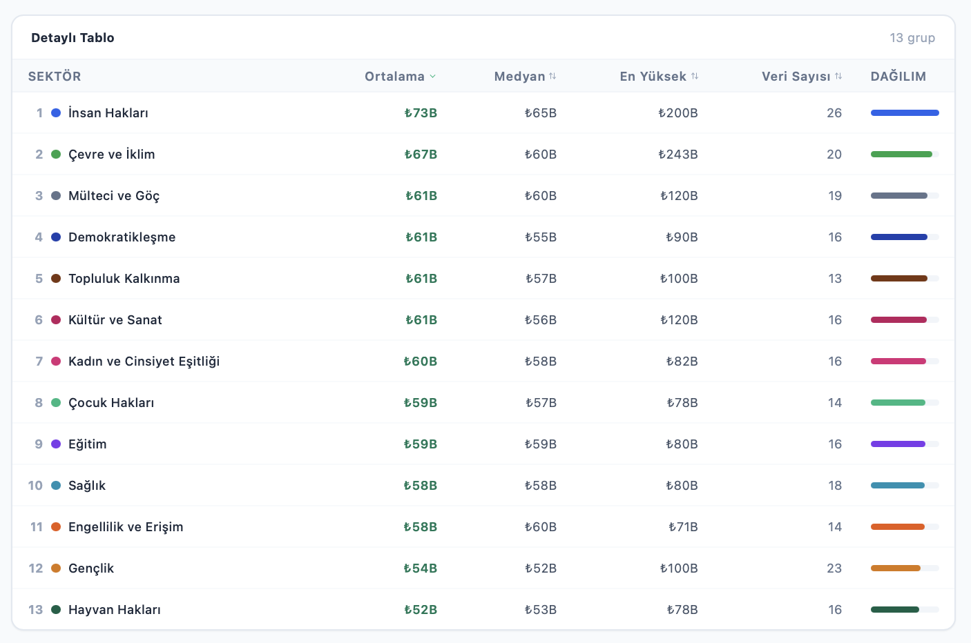Sort by the Ortalama column header
971x643 pixels.
coord(394,77)
